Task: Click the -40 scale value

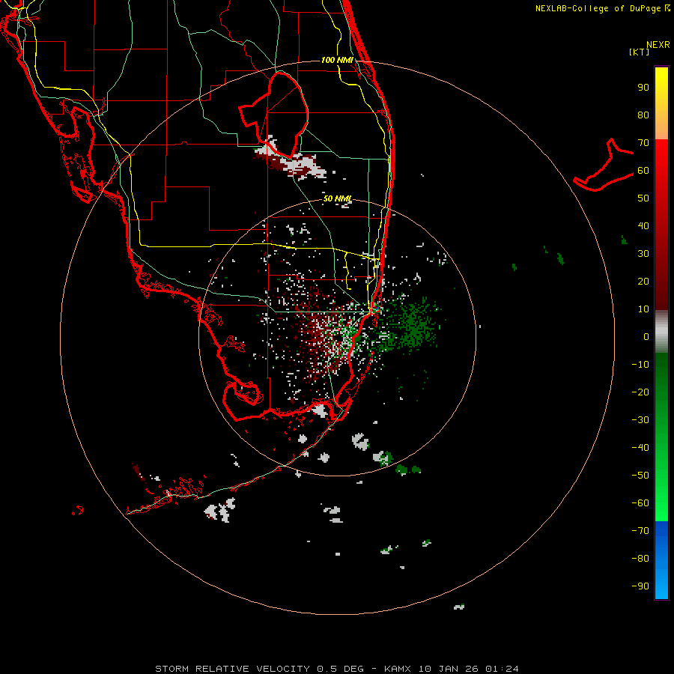Action: click(640, 448)
